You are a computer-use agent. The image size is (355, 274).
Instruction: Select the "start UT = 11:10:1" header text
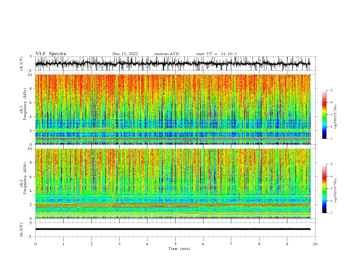point(216,54)
